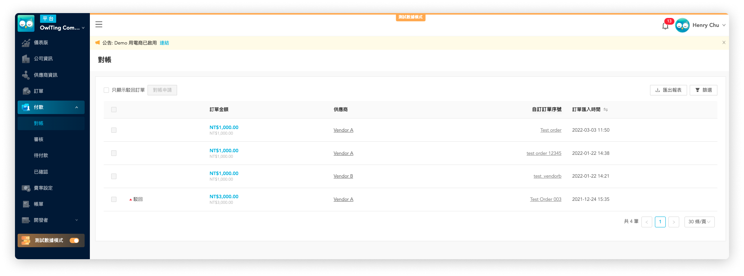Click the 訂單金額 column header
744x276 pixels.
coord(219,110)
